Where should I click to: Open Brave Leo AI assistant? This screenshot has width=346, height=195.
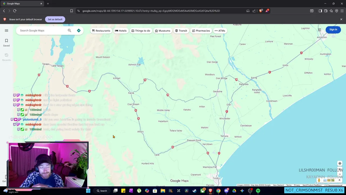pos(331,11)
